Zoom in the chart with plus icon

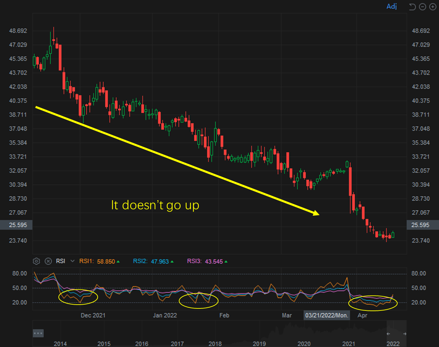click(432, 7)
